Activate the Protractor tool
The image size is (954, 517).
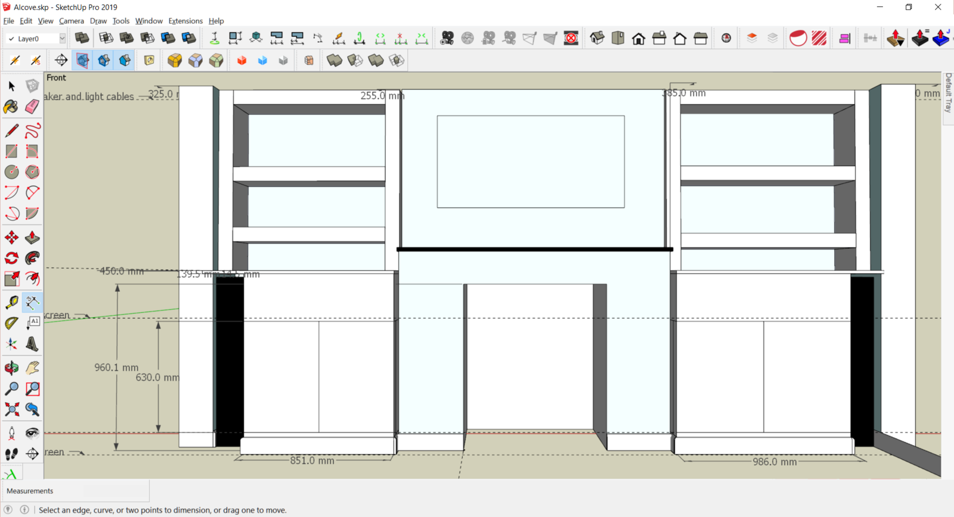pyautogui.click(x=11, y=323)
